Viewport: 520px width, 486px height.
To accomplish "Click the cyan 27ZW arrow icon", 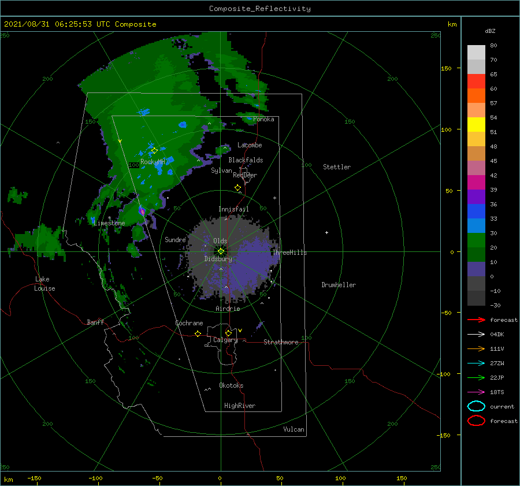I will pos(476,363).
